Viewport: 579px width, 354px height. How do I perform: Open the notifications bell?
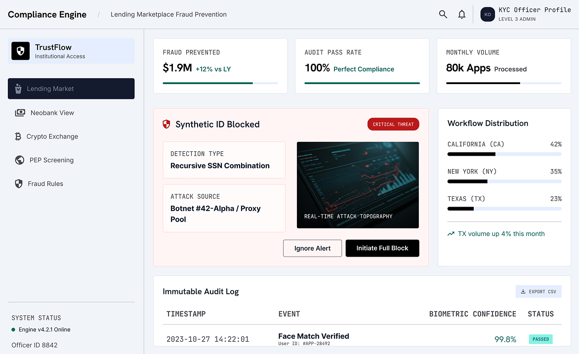461,14
